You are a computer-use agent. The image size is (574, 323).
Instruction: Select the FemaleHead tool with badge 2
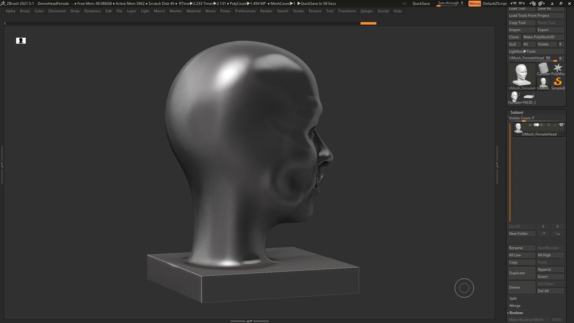click(x=515, y=98)
